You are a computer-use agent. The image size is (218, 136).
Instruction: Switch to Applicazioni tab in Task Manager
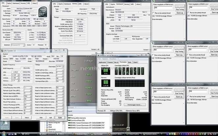pyautogui.click(x=103, y=62)
